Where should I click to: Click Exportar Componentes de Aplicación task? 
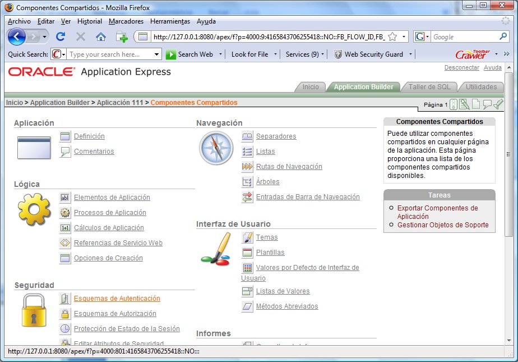(437, 212)
